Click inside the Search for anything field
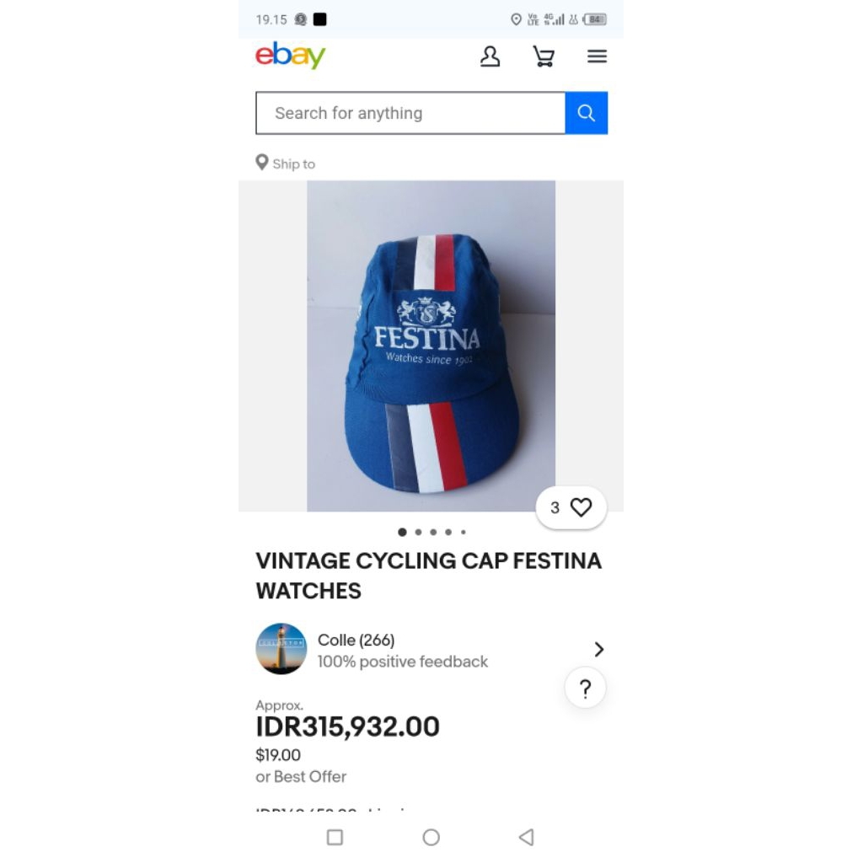This screenshot has width=863, height=863. pos(410,112)
